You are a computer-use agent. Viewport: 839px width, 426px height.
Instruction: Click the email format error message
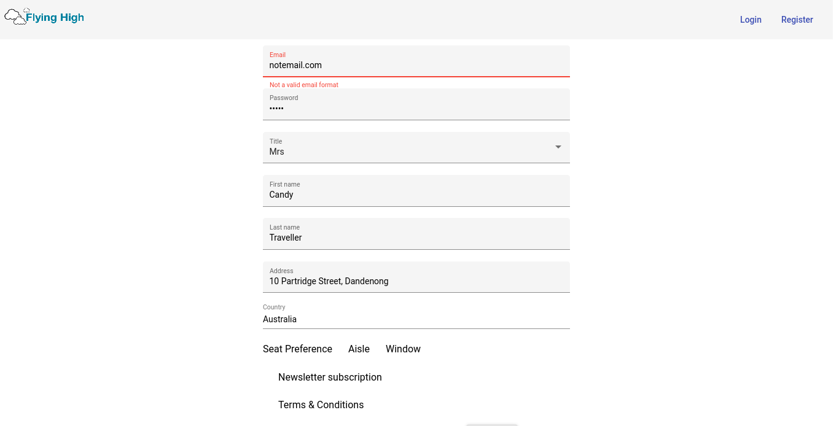click(x=304, y=85)
